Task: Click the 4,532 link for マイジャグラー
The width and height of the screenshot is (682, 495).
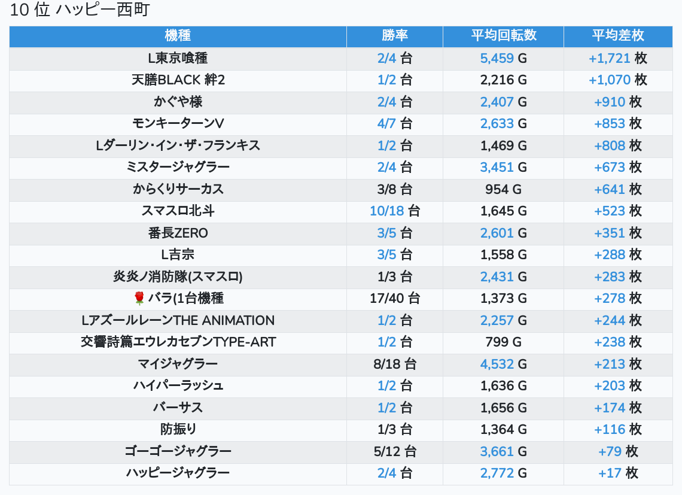Action: pyautogui.click(x=497, y=364)
